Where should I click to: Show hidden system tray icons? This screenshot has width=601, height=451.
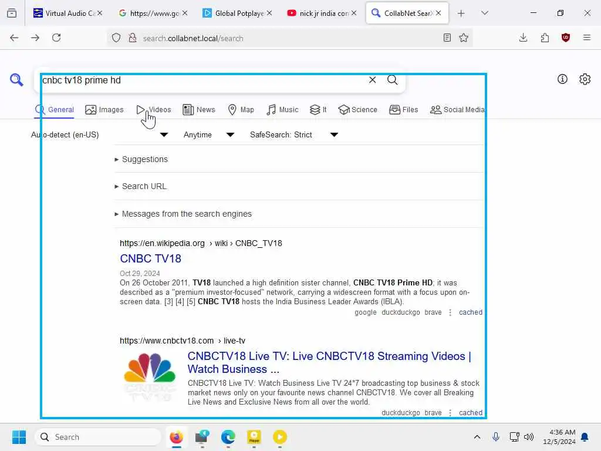tap(477, 437)
